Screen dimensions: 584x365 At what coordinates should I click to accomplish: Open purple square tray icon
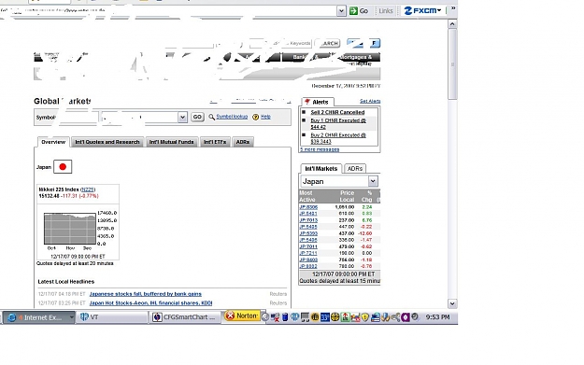click(x=406, y=317)
